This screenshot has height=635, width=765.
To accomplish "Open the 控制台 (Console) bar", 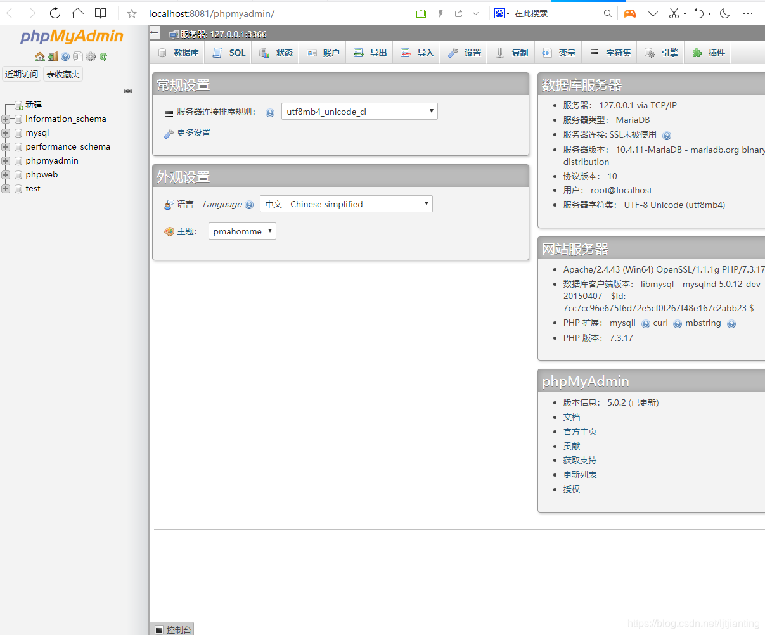I will 172,629.
